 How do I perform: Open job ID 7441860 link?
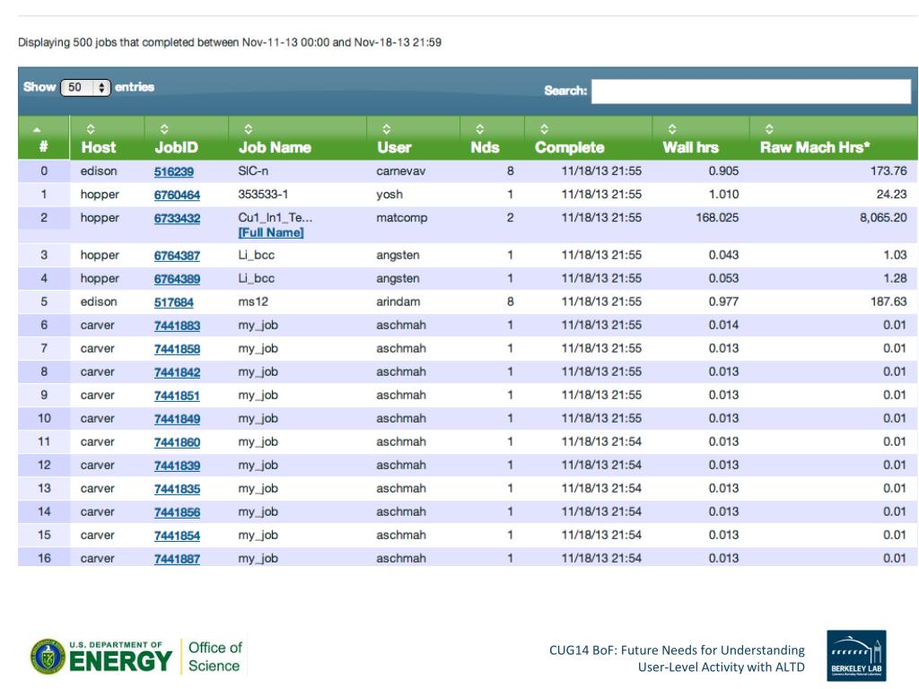pos(177,442)
